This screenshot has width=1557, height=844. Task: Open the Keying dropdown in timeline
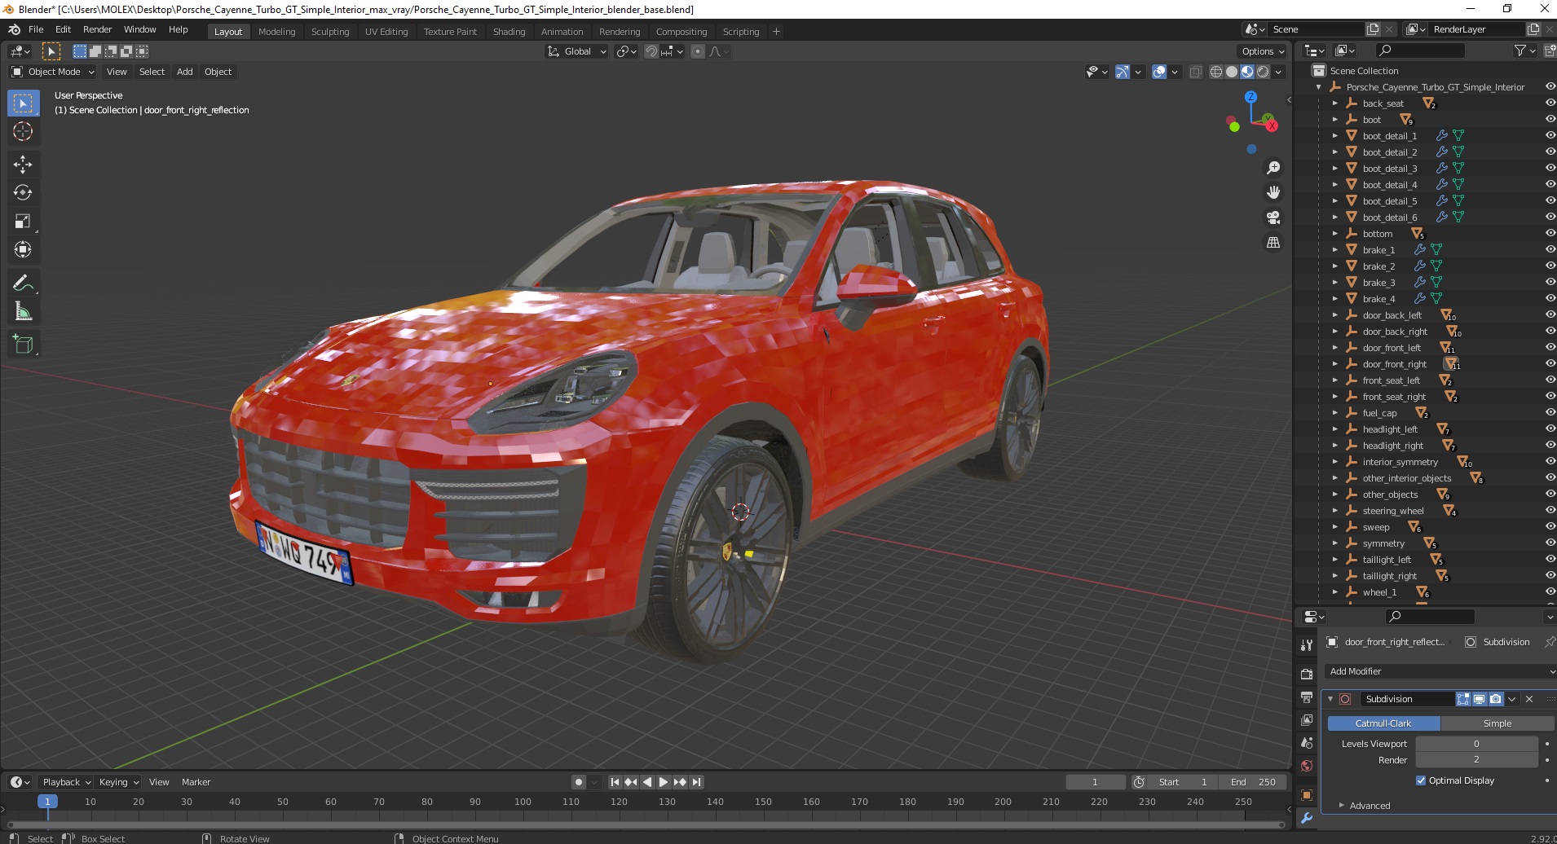tap(118, 782)
